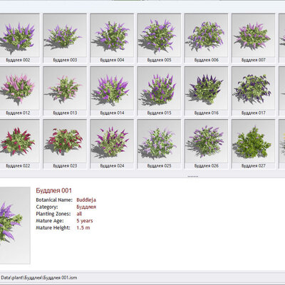
Task: Open the Буддлея 007 plant thumbnail
Action: click(x=253, y=38)
